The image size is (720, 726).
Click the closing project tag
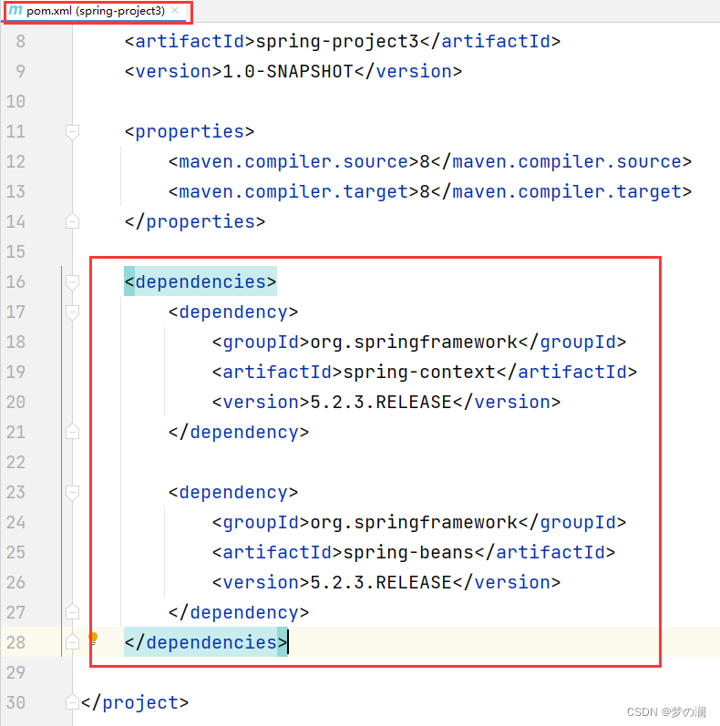tap(135, 702)
